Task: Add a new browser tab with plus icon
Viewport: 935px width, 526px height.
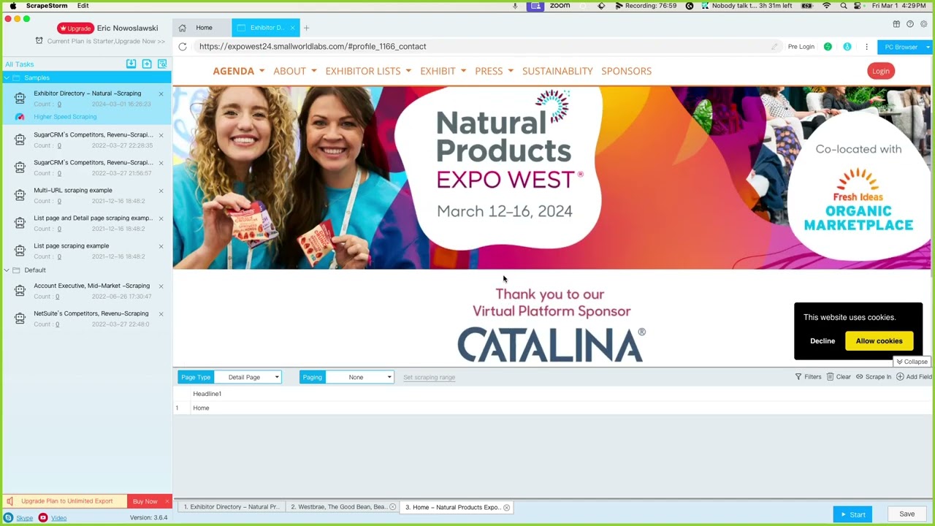Action: click(306, 28)
